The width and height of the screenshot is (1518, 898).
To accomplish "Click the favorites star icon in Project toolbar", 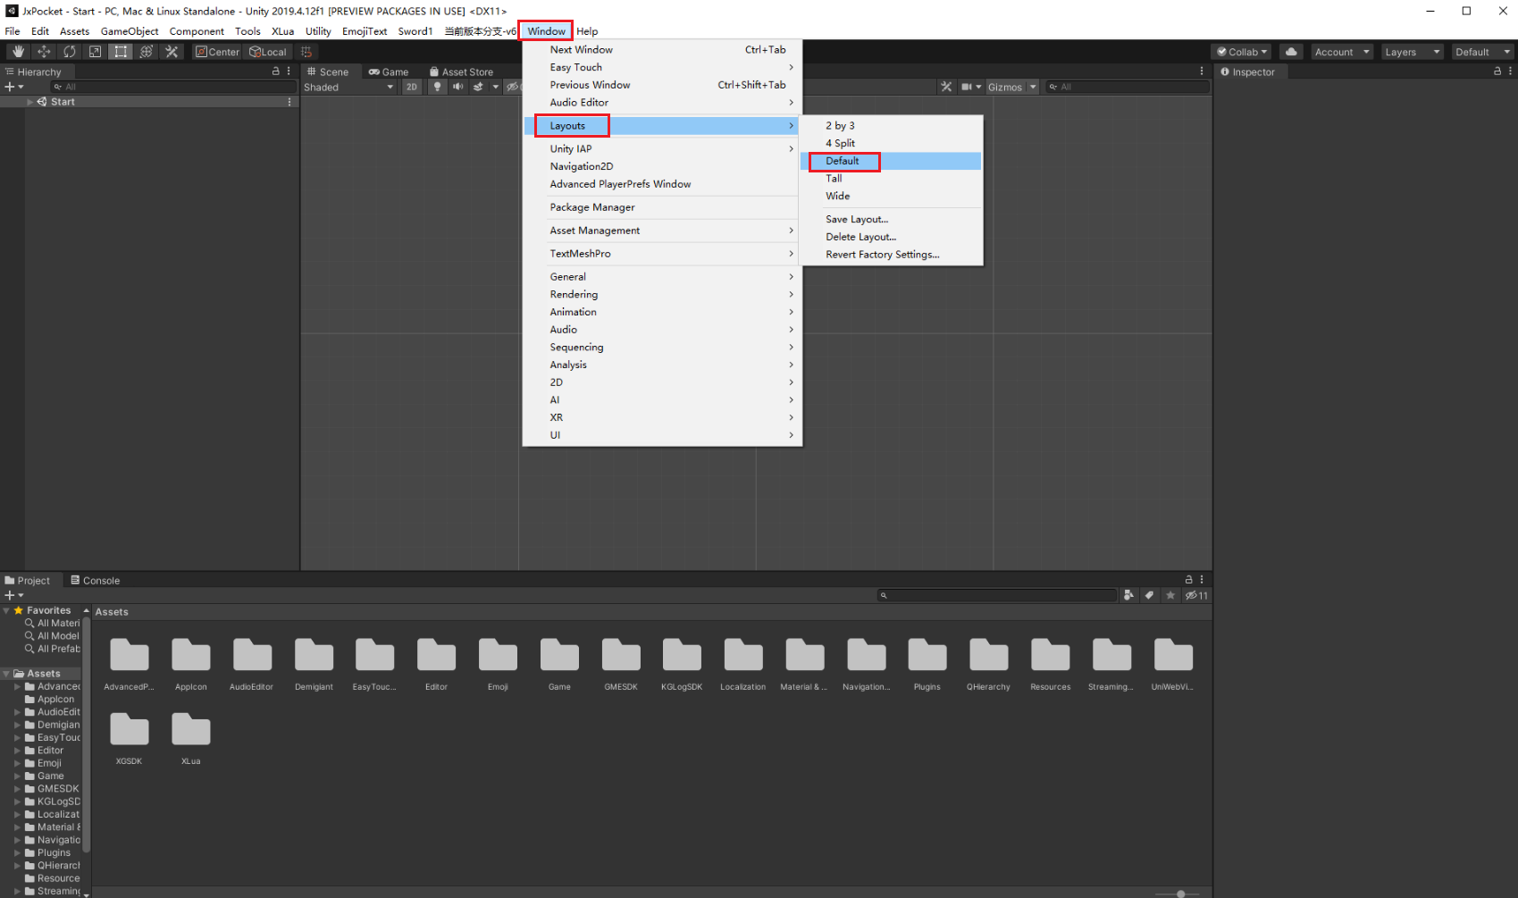I will click(1170, 595).
